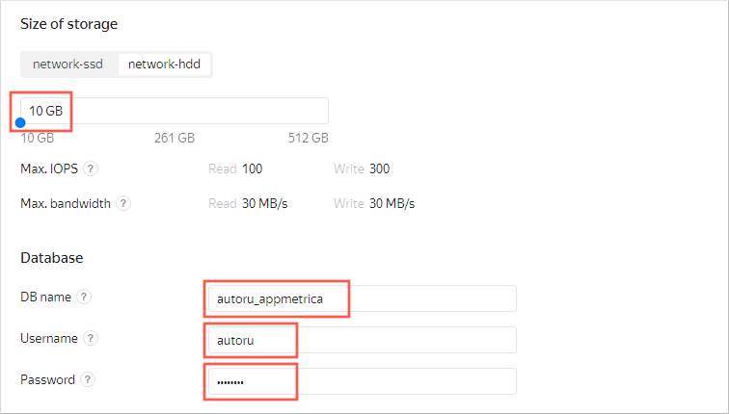Open the DB name help tooltip icon
729x414 pixels.
(x=85, y=298)
